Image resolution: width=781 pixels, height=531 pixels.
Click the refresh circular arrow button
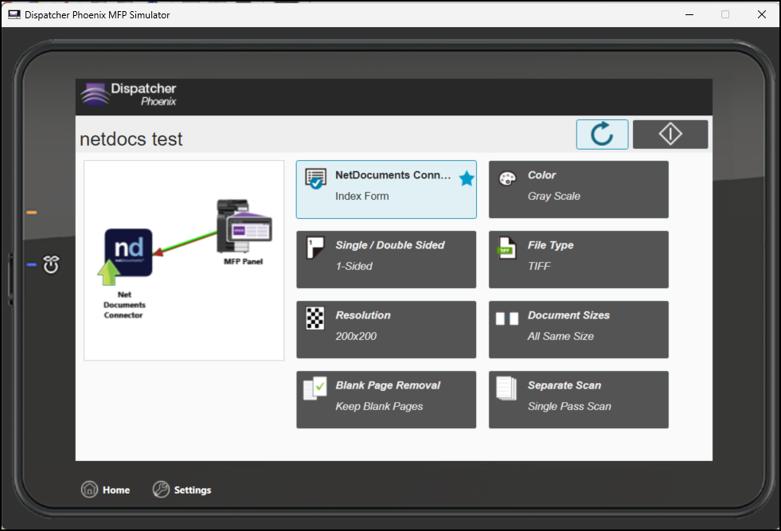602,135
